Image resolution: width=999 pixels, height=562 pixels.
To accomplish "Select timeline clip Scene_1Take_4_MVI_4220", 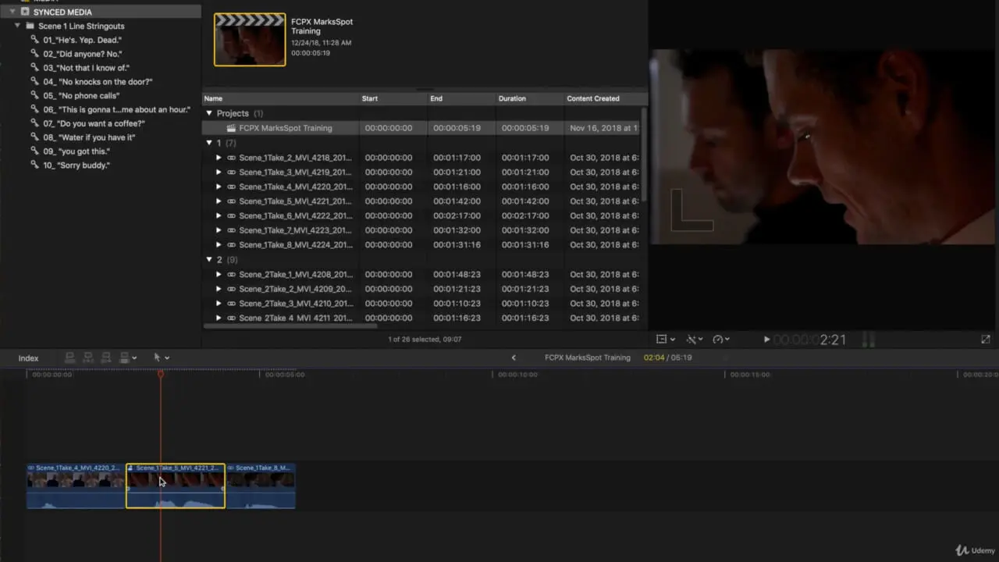I will tap(76, 486).
